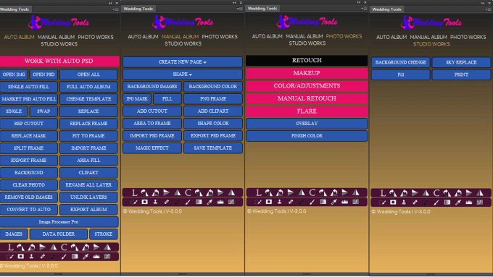
Task: Click the FULL AUTO ALBUM button
Action: (88, 87)
